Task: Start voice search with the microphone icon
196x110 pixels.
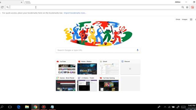Action: pos(138,50)
